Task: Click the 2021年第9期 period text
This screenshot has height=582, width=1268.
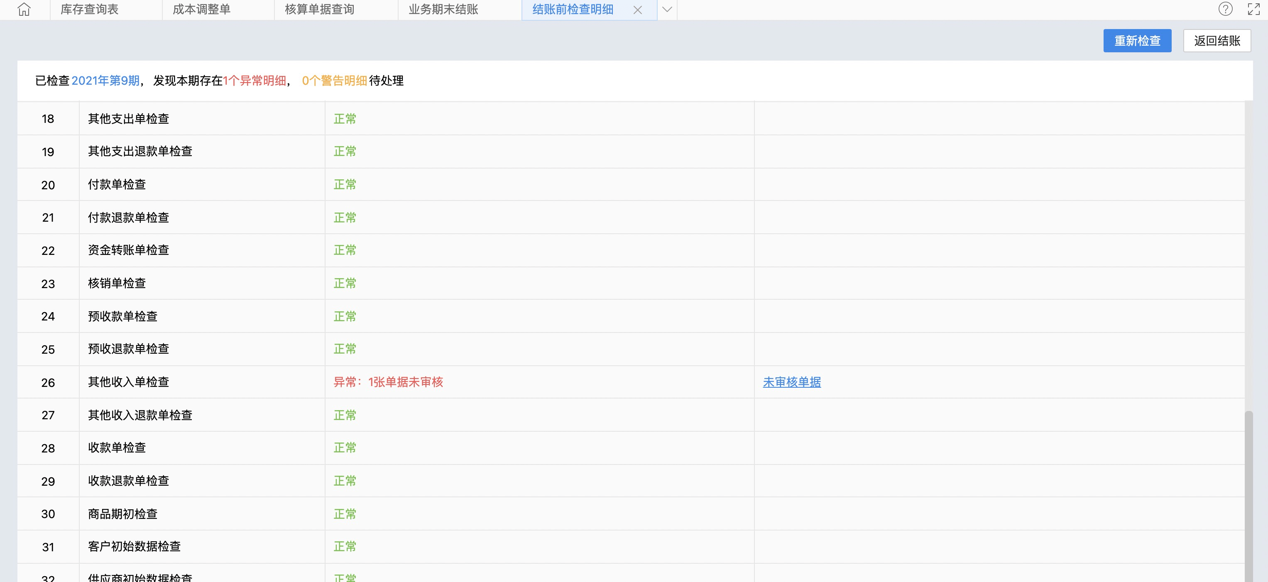Action: pyautogui.click(x=105, y=81)
